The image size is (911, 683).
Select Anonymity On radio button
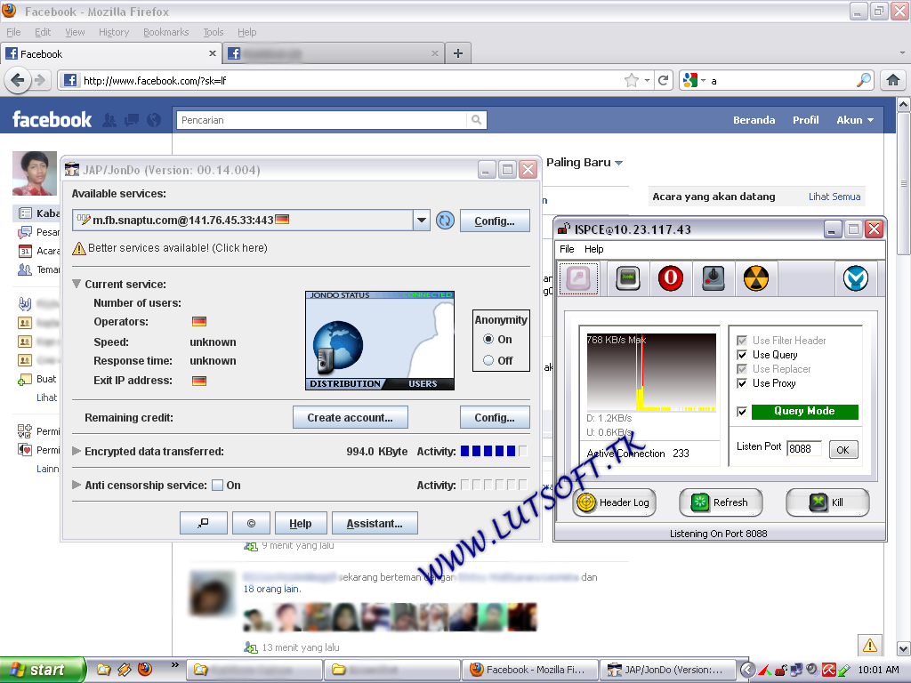pyautogui.click(x=488, y=339)
